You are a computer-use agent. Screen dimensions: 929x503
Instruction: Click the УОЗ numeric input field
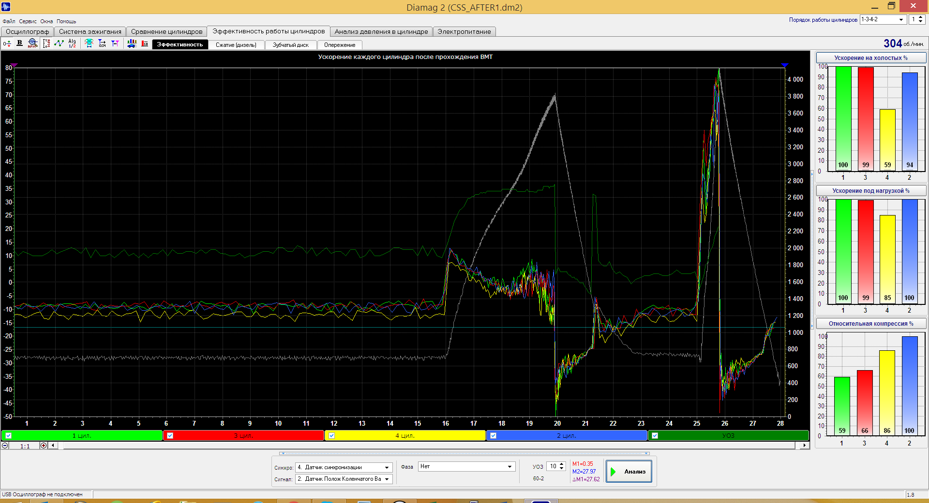pos(552,466)
